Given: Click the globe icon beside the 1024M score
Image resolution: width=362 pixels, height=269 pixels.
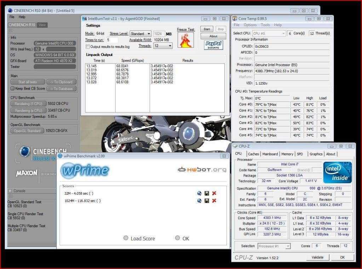Looking at the screenshot, I should coord(200,201).
